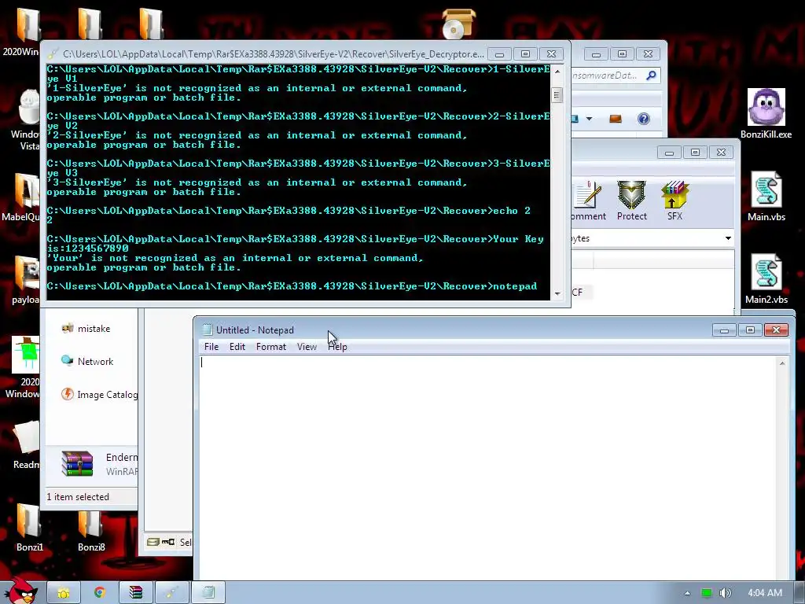Viewport: 805px width, 604px height.
Task: Click the WinRAR archive icon in details pane
Action: pyautogui.click(x=77, y=463)
